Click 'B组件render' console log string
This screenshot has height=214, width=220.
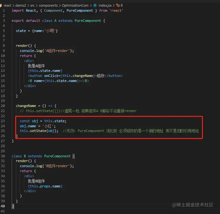(x=57, y=166)
